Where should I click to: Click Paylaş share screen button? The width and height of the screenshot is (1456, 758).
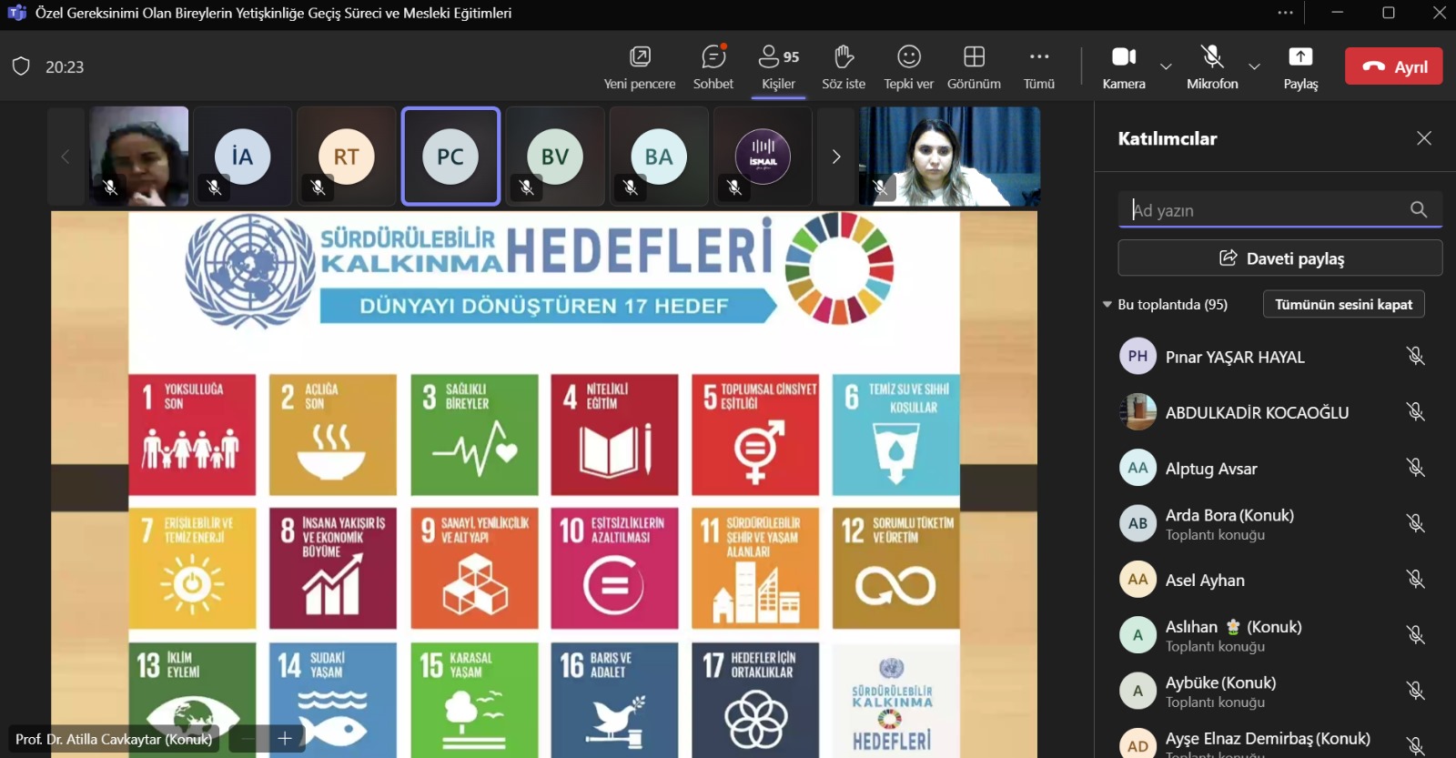pyautogui.click(x=1300, y=67)
